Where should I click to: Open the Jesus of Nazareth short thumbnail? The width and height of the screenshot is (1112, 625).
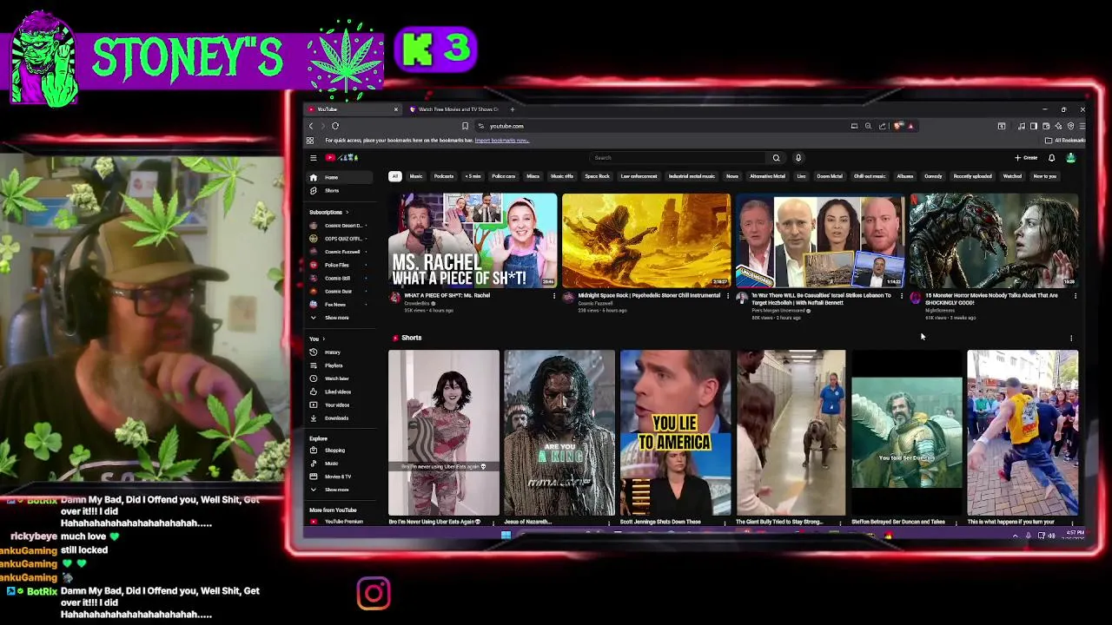pos(559,432)
